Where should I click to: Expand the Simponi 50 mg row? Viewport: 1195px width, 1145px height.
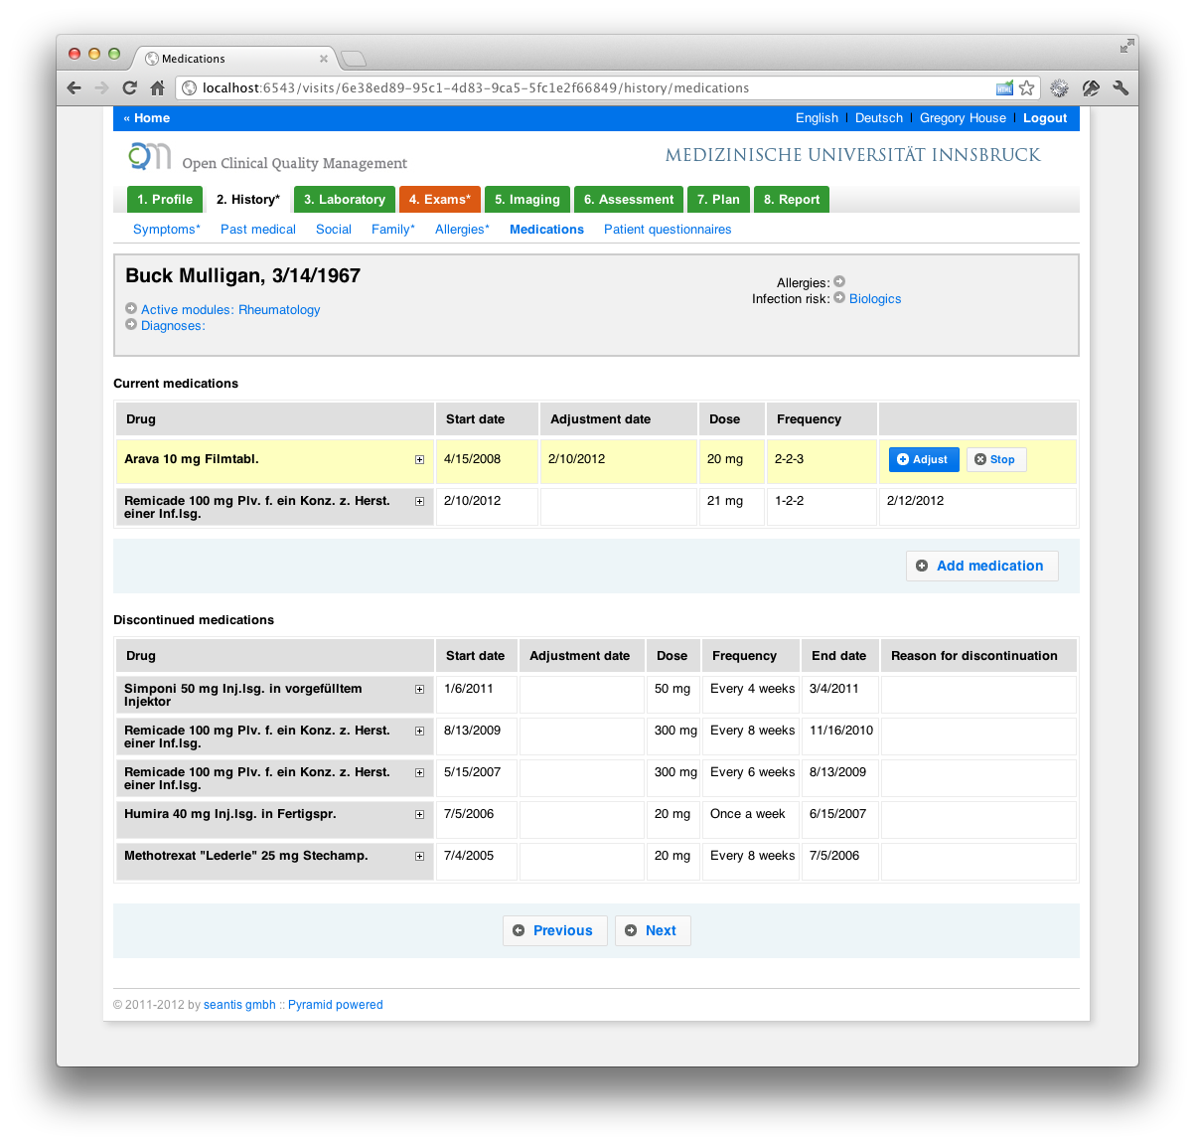coord(419,689)
